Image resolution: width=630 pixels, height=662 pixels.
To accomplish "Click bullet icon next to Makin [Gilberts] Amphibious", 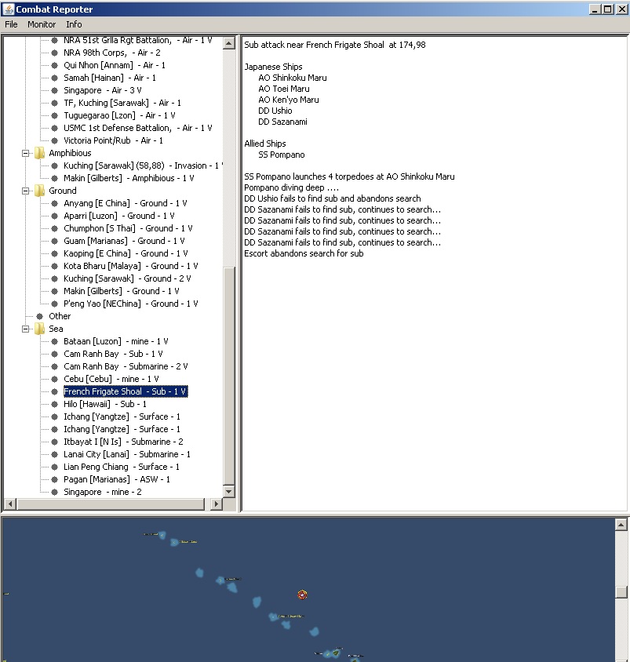I will click(x=54, y=178).
